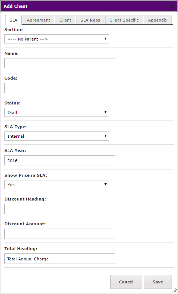Cancel adding the client
The image size is (178, 294).
126,282
